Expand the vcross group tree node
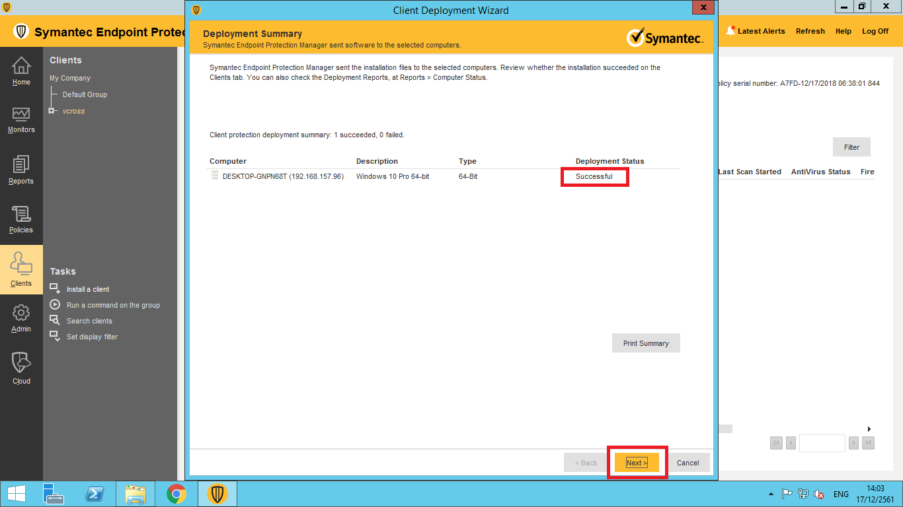Screen dimensions: 903x507 click(x=52, y=111)
